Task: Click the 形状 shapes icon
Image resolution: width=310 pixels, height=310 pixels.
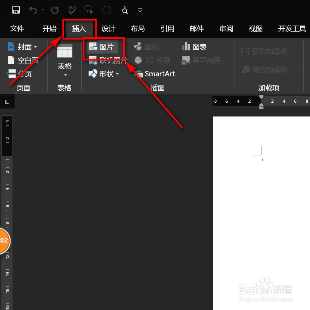Action: click(x=93, y=74)
